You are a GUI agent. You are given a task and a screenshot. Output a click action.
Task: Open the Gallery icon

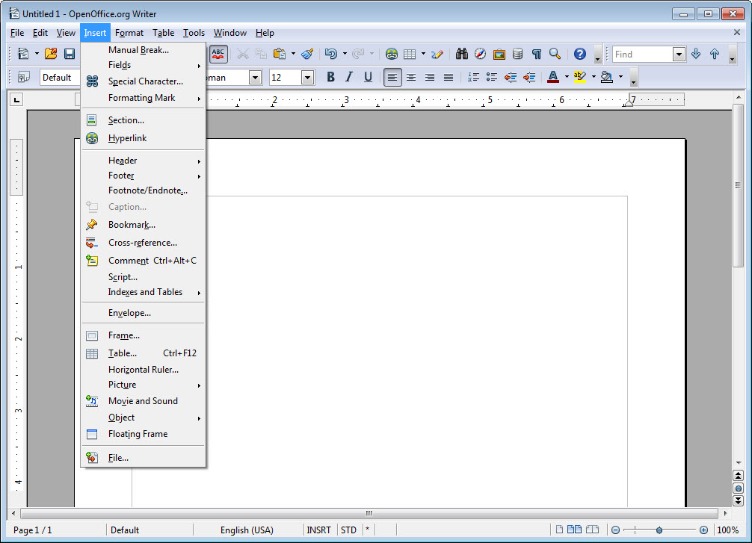point(499,54)
